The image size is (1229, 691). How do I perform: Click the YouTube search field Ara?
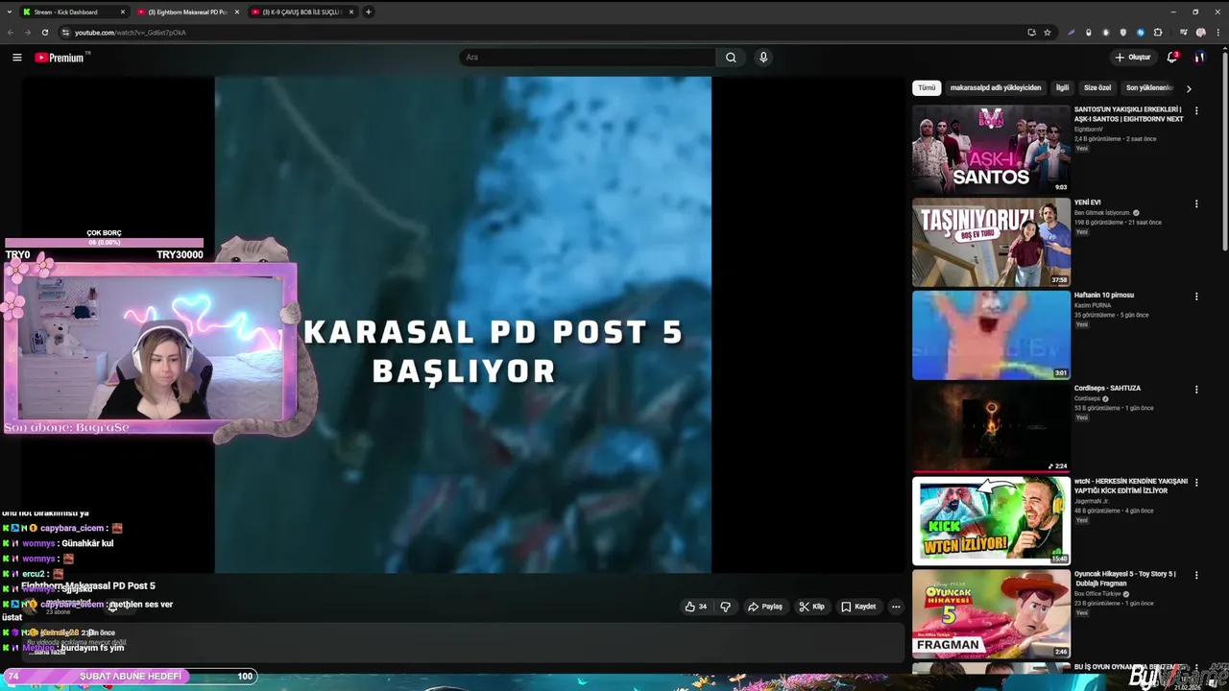(x=588, y=58)
